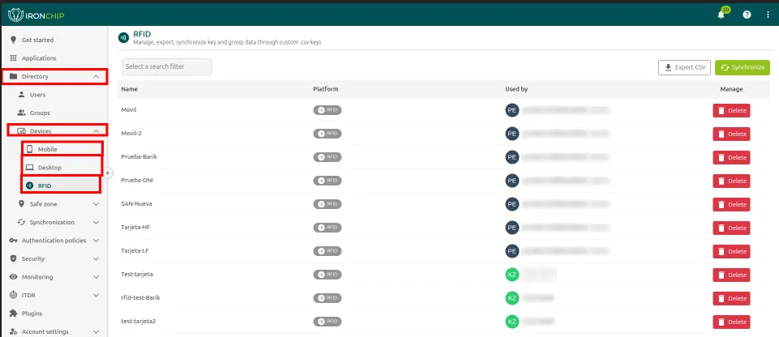The width and height of the screenshot is (779, 337).
Task: Click the RFID platform badge for Movil
Action: pos(327,110)
